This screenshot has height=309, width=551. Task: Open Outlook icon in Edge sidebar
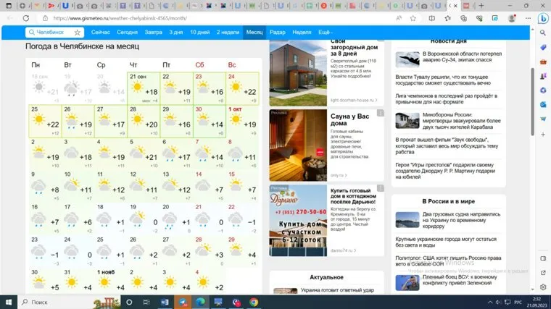click(542, 104)
